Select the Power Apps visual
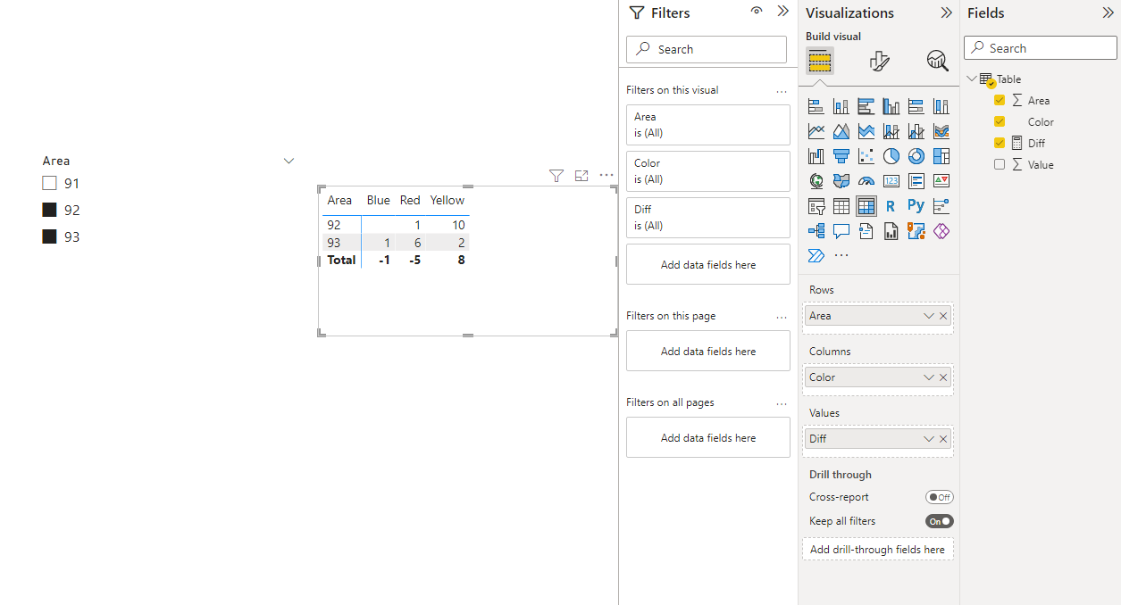Viewport: 1121px width, 605px height. click(x=941, y=231)
